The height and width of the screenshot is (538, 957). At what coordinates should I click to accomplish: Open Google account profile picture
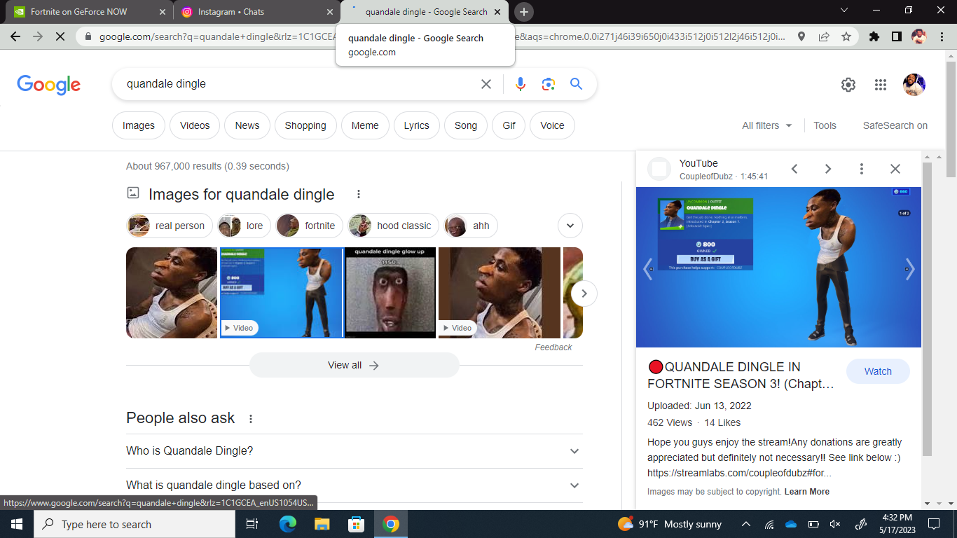pos(914,85)
